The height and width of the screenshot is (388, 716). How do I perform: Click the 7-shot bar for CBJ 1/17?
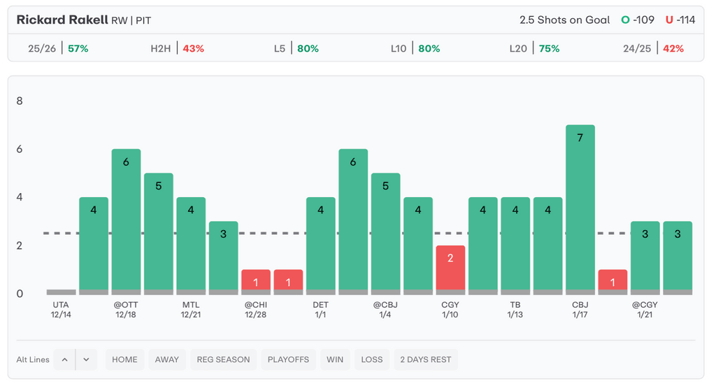point(580,210)
